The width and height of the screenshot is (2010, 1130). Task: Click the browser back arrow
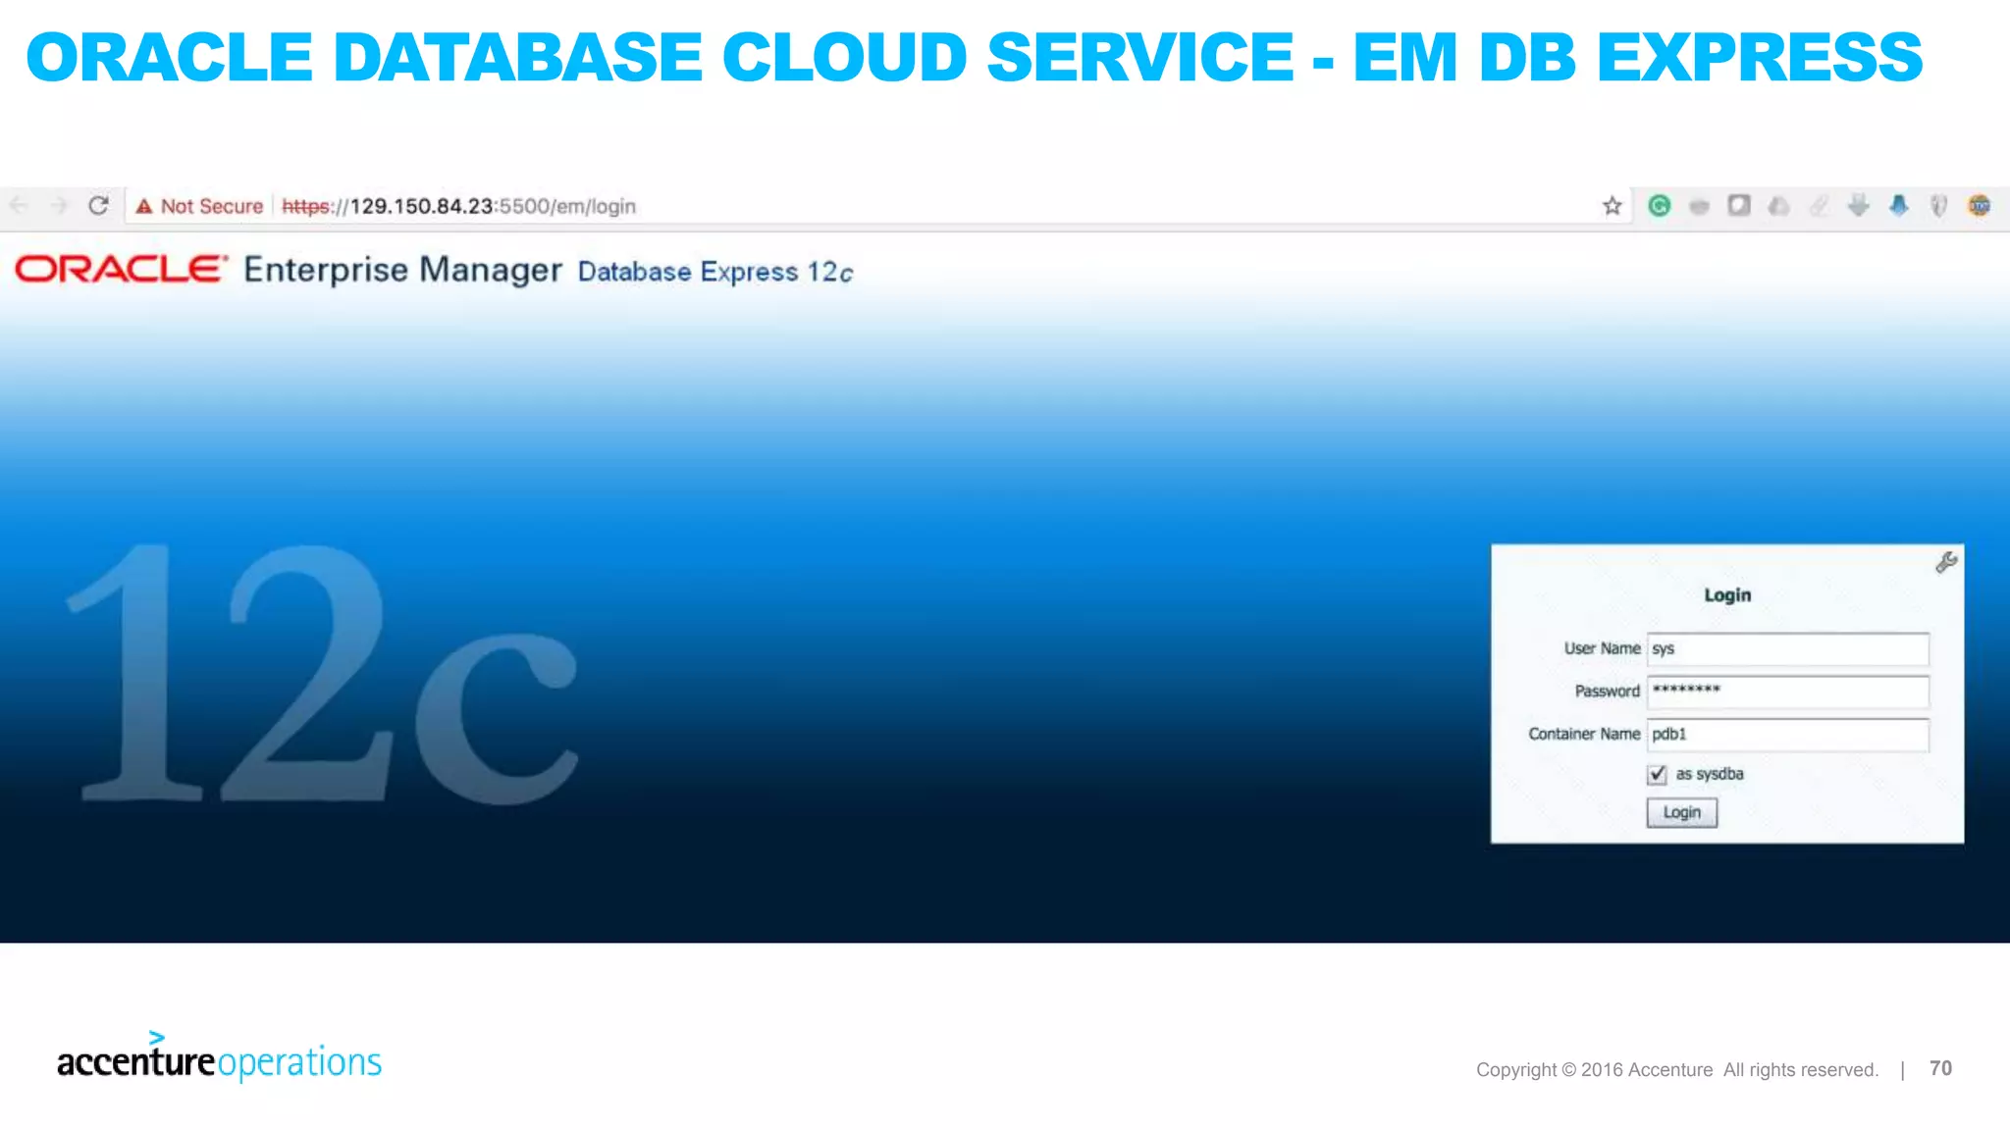coord(19,205)
